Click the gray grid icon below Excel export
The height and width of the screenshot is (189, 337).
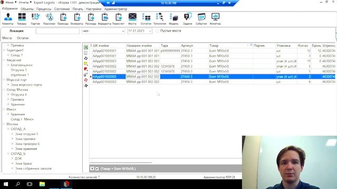[86, 52]
